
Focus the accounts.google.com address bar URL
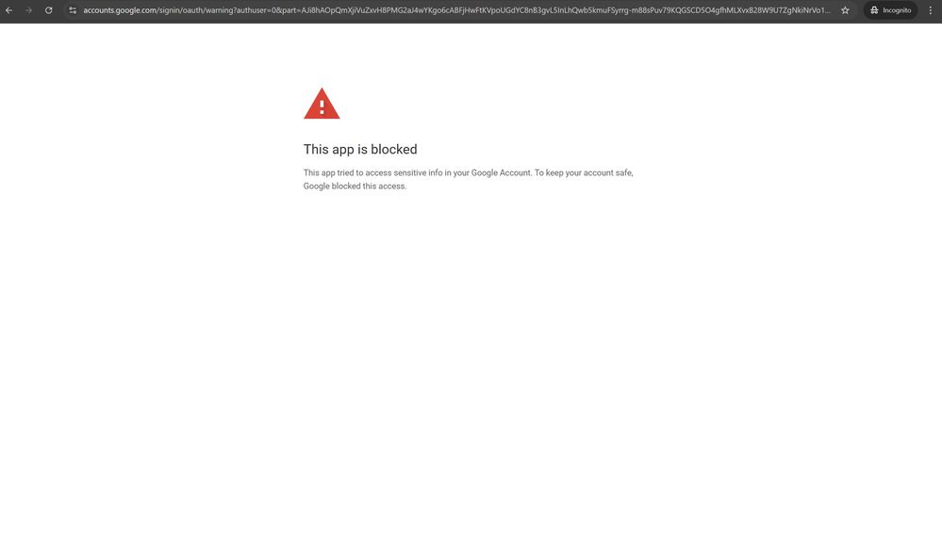point(456,10)
